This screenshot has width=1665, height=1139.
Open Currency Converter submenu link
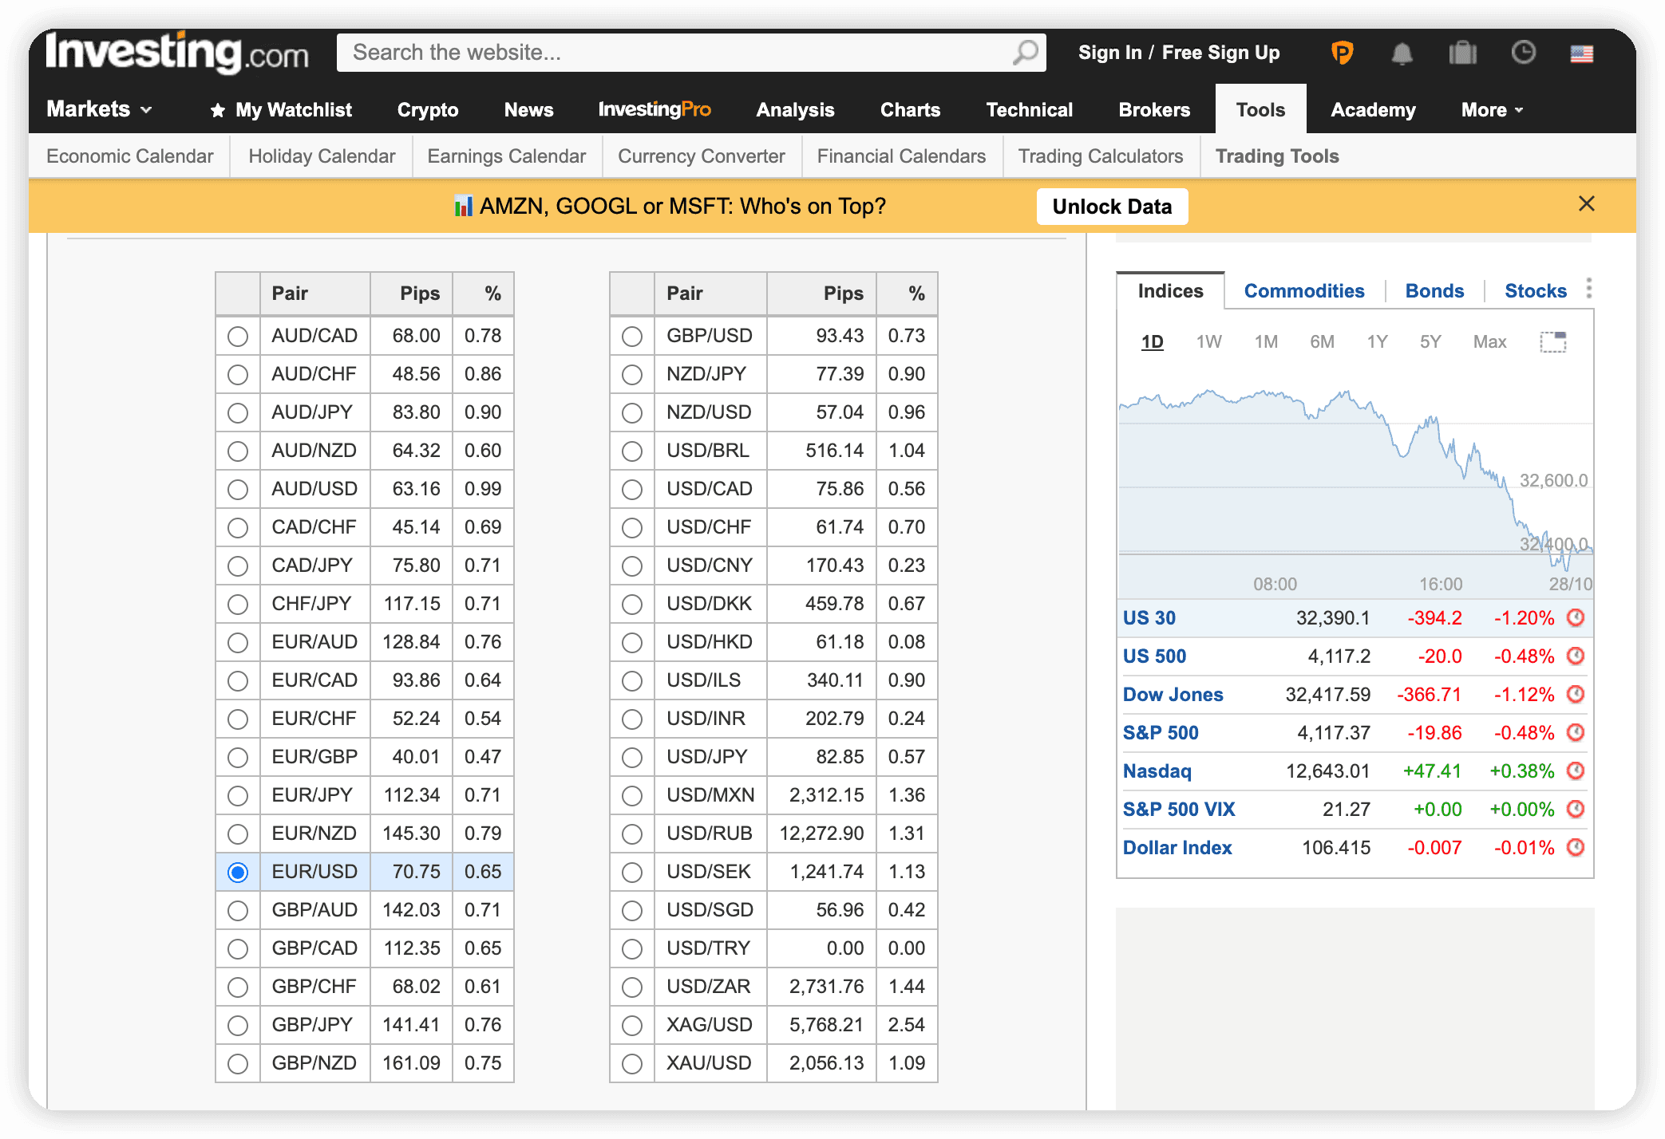coord(701,156)
